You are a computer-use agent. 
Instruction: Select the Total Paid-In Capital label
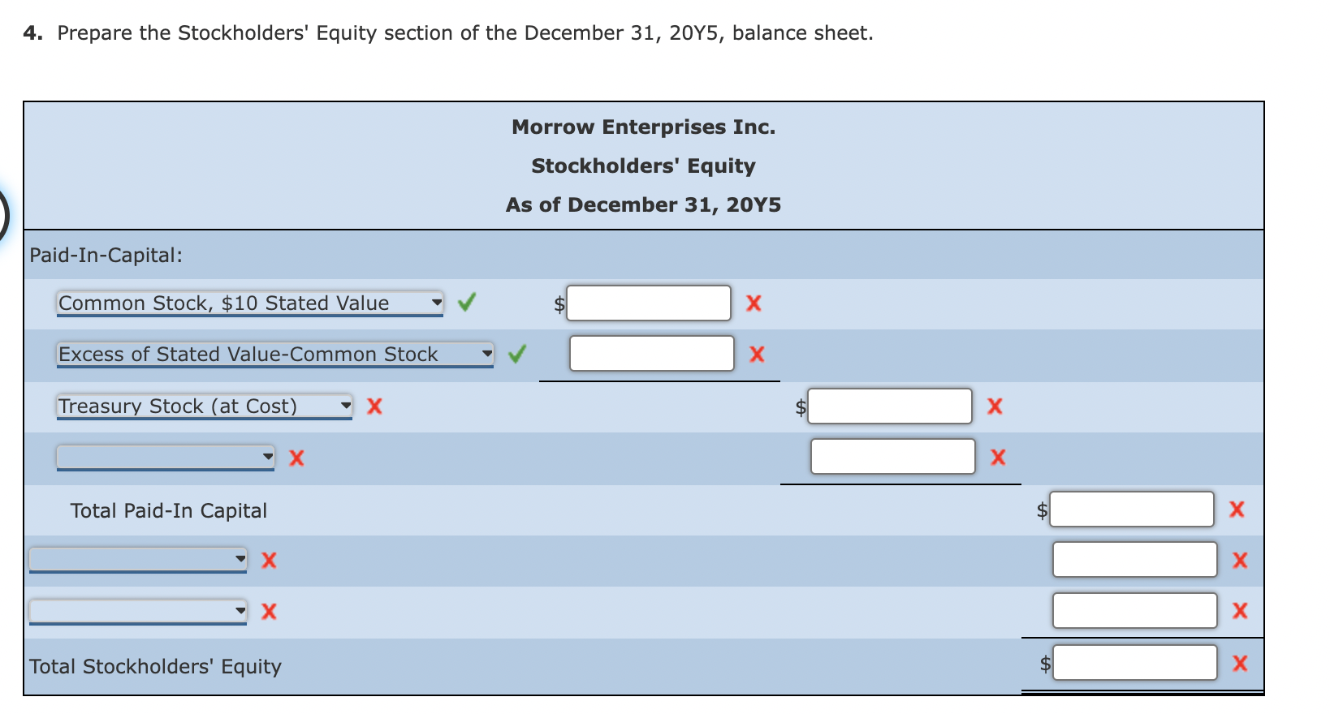pyautogui.click(x=169, y=510)
